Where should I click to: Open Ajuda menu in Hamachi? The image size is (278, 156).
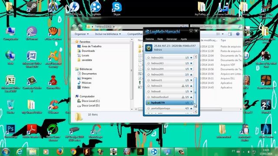click(x=184, y=39)
